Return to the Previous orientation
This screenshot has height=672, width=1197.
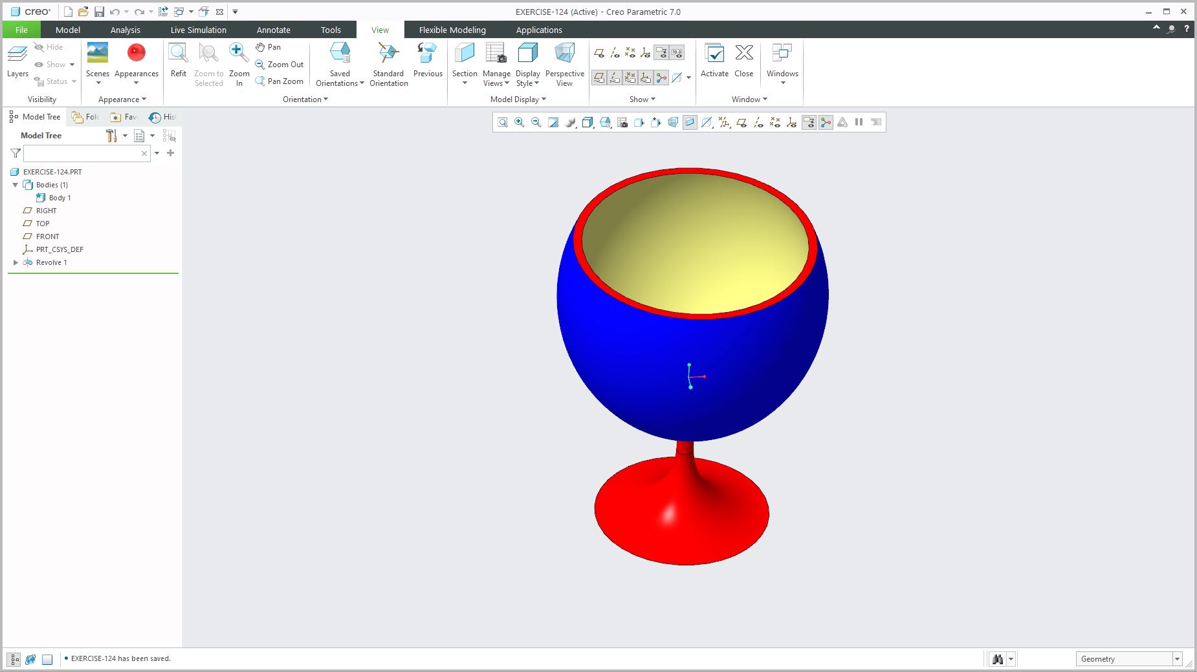428,60
